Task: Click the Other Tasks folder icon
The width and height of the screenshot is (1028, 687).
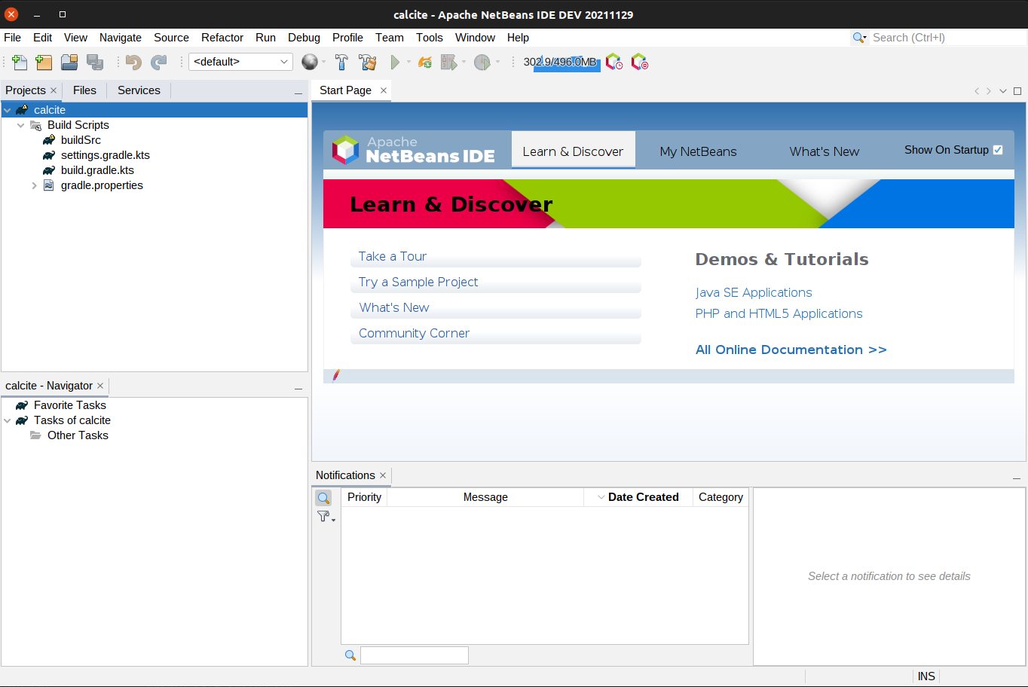Action: tap(35, 435)
